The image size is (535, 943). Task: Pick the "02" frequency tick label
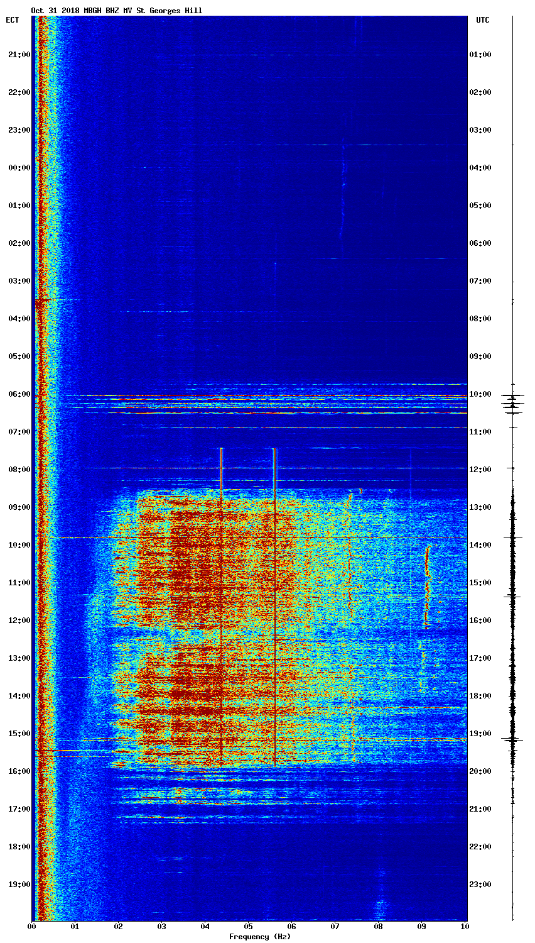[x=119, y=927]
